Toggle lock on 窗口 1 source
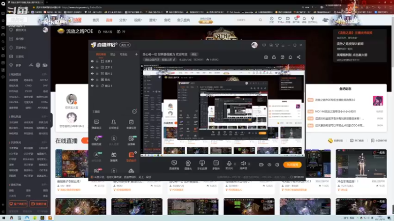The width and height of the screenshot is (394, 221). point(97,85)
